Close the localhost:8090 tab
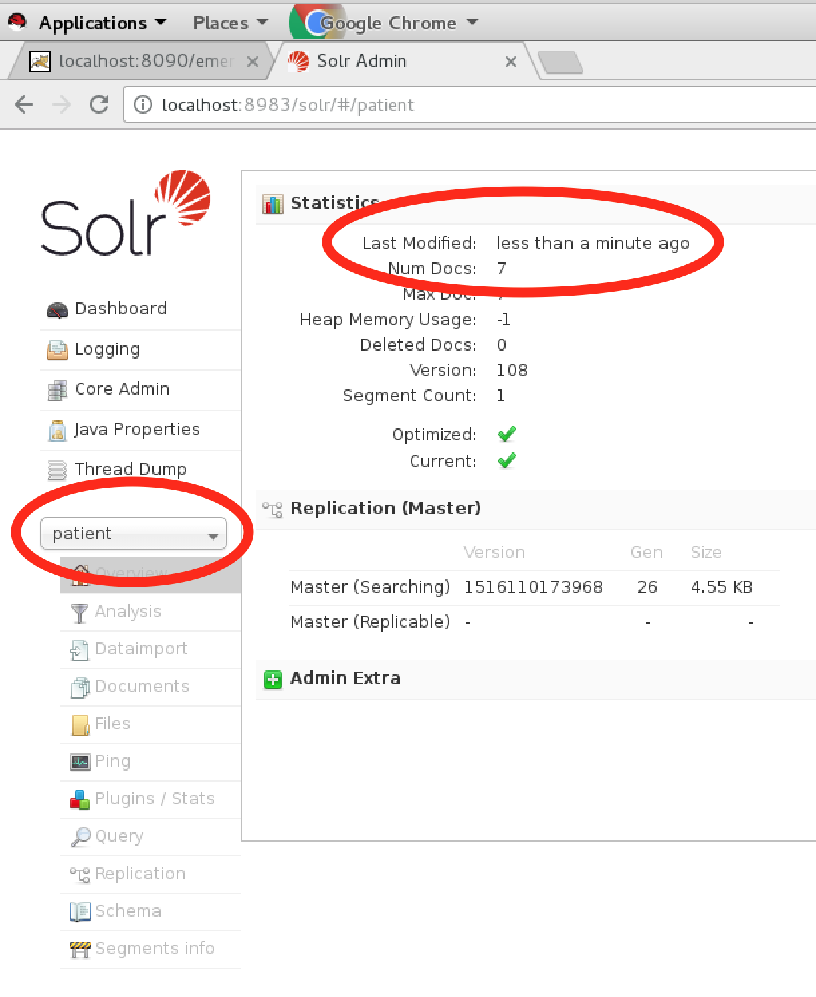The width and height of the screenshot is (816, 997). tap(253, 62)
